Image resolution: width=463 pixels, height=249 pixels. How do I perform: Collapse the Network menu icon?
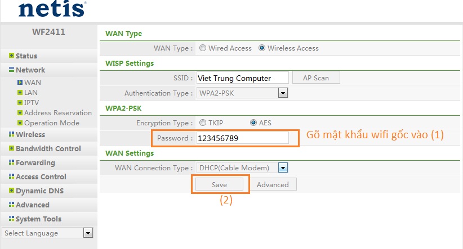11,70
